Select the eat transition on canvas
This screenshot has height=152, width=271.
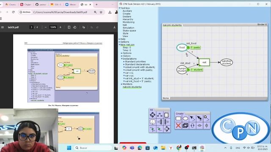coord(204,62)
